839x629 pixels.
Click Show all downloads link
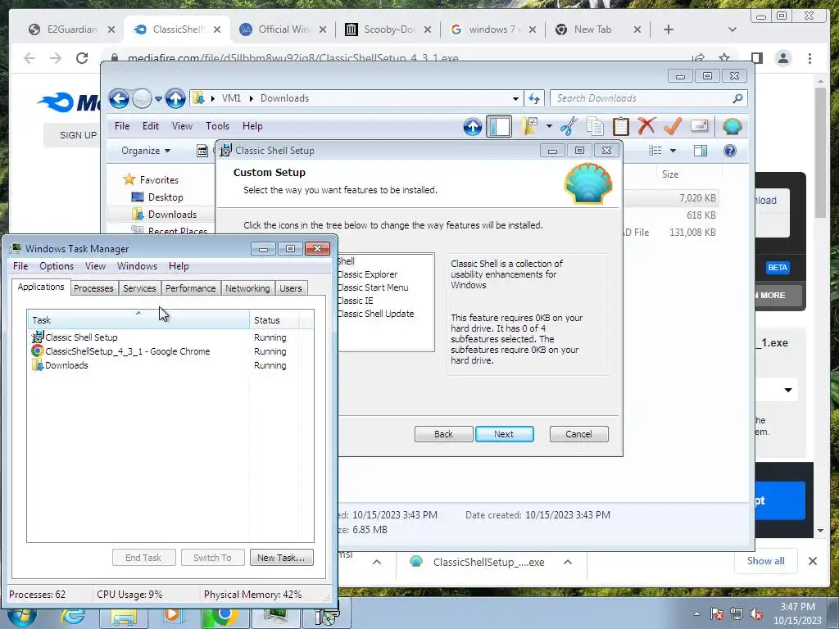pyautogui.click(x=766, y=561)
